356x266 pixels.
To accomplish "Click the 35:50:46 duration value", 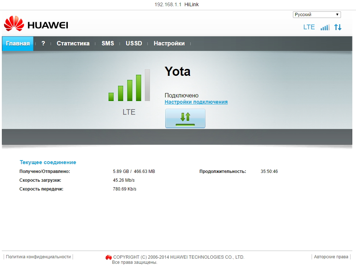I will [269, 171].
